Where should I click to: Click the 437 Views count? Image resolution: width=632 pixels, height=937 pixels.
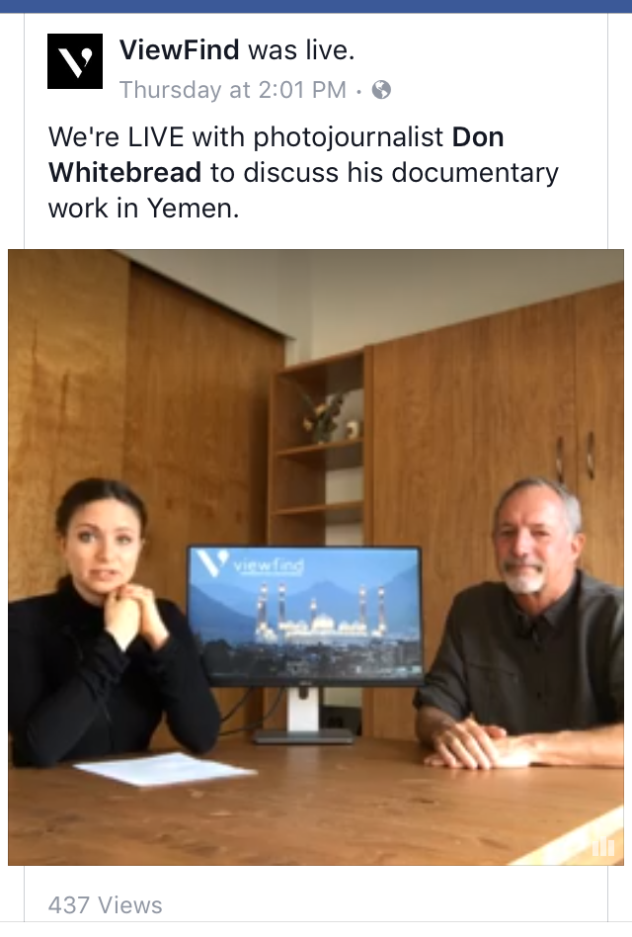[105, 904]
